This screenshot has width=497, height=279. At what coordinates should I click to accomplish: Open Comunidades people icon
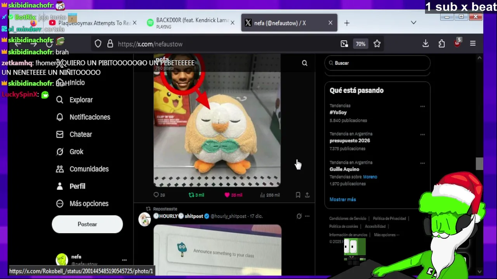point(59,169)
